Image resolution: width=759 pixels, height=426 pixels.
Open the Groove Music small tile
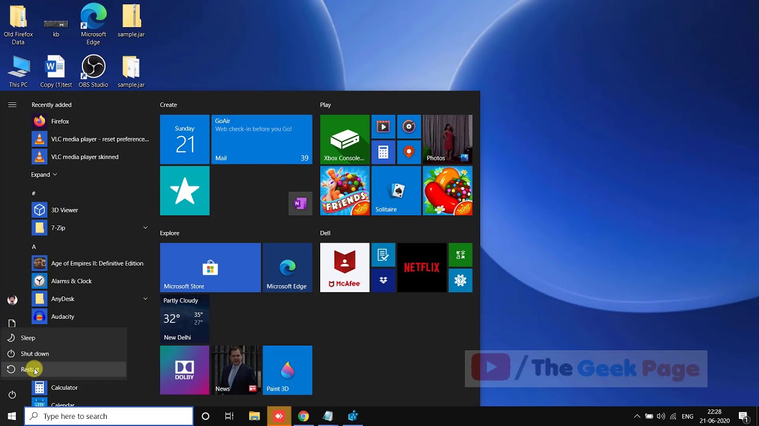(x=409, y=127)
